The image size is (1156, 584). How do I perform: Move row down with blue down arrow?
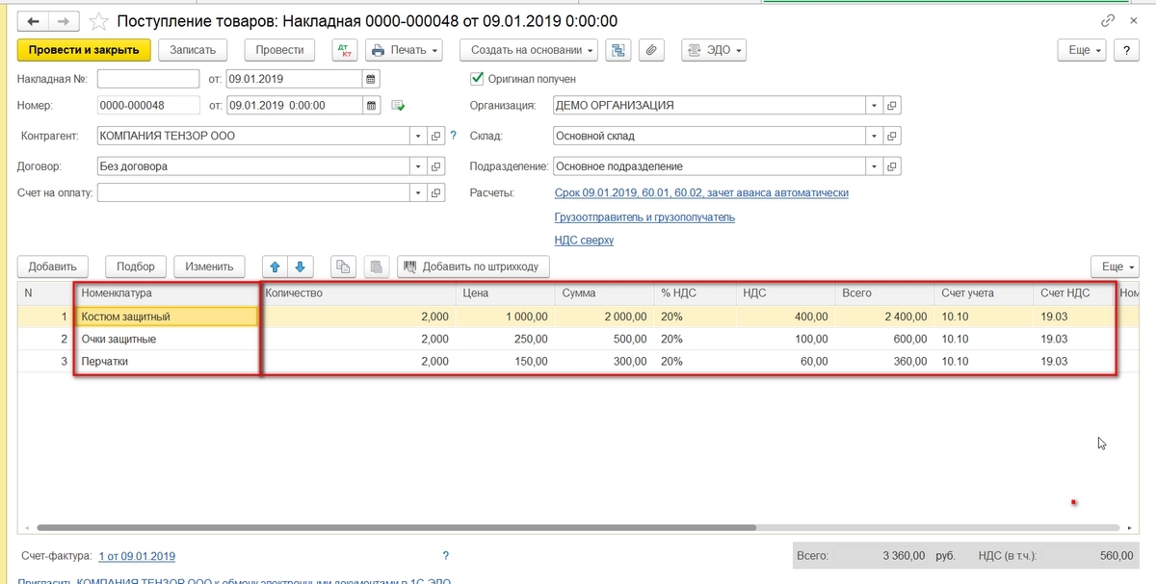(300, 267)
